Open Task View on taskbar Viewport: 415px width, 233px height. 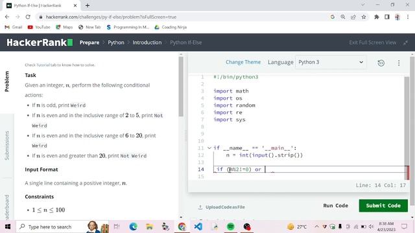tap(117, 227)
